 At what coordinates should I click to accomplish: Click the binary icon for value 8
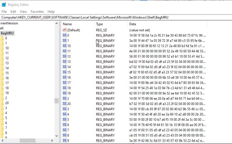[65, 135]
